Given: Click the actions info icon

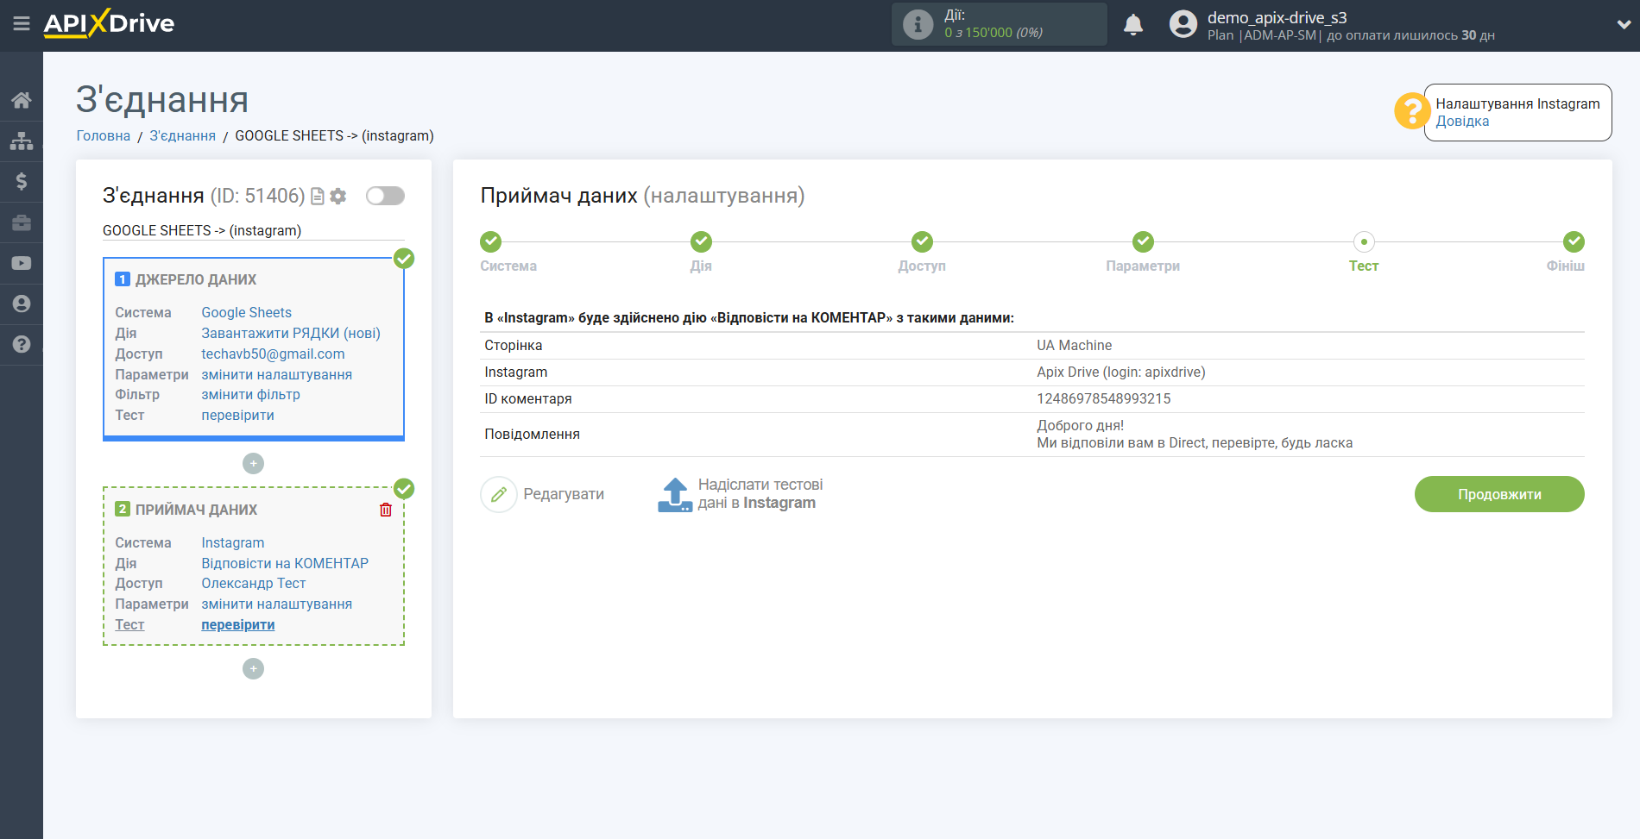Looking at the screenshot, I should click(918, 24).
